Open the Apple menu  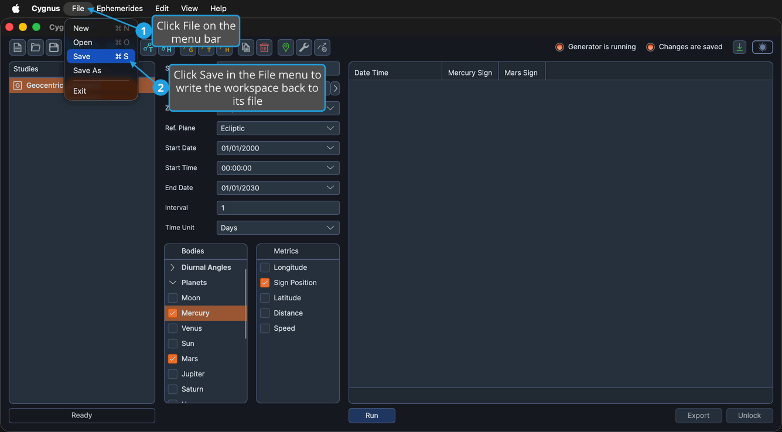coord(16,8)
